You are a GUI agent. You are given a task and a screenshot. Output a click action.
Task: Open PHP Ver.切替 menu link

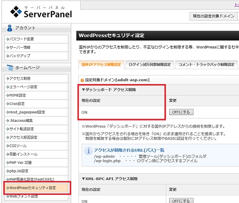click(36, 163)
